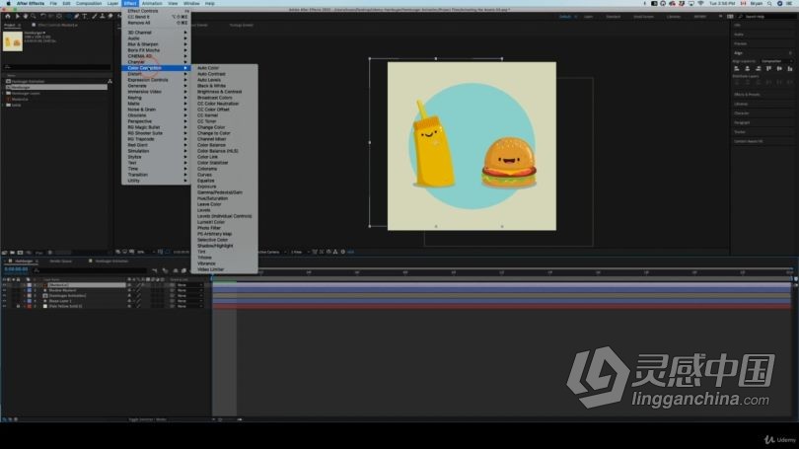Viewport: 799px width, 449px height.
Task: Switch to the Hamburger Animation timeline tab
Action: [111, 261]
